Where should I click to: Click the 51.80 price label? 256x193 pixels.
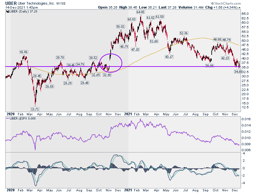point(154,41)
